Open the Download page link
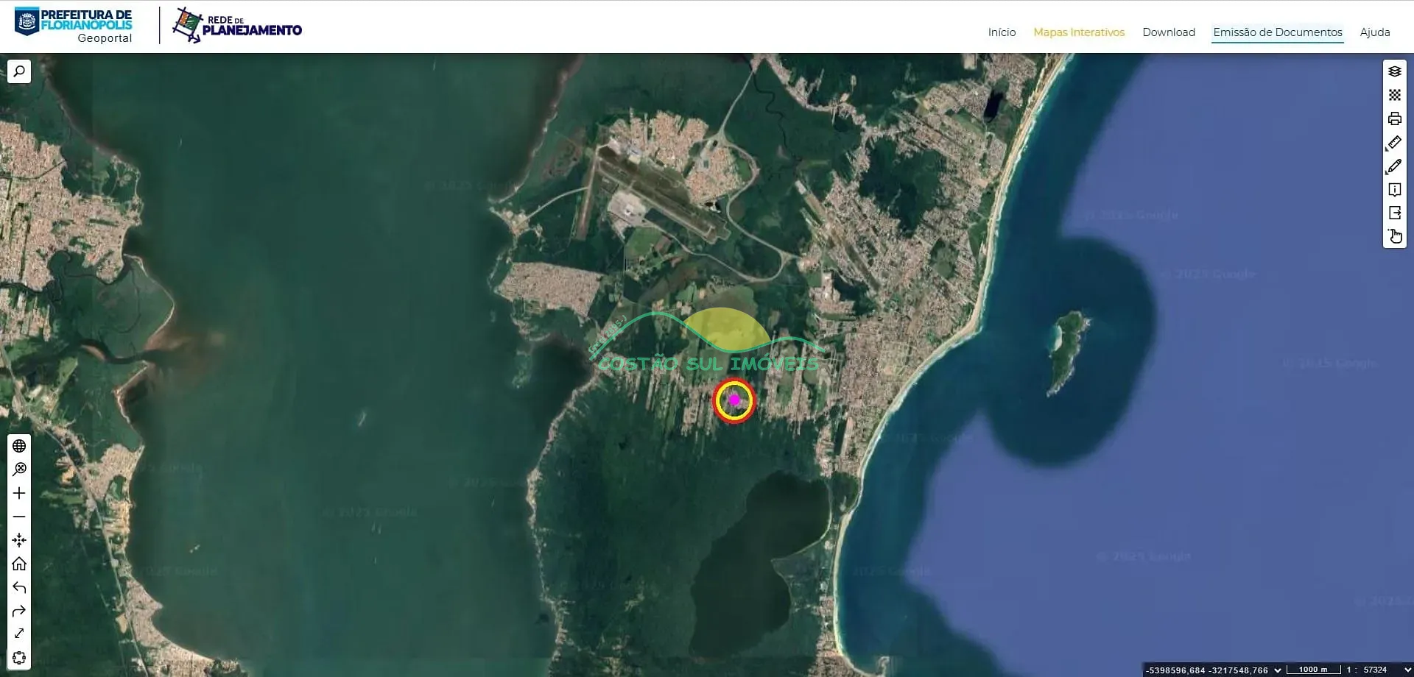The height and width of the screenshot is (677, 1414). tap(1168, 32)
